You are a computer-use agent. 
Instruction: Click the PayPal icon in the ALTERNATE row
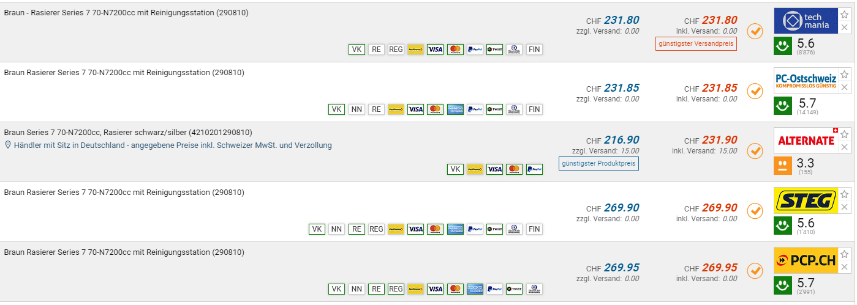click(x=534, y=169)
